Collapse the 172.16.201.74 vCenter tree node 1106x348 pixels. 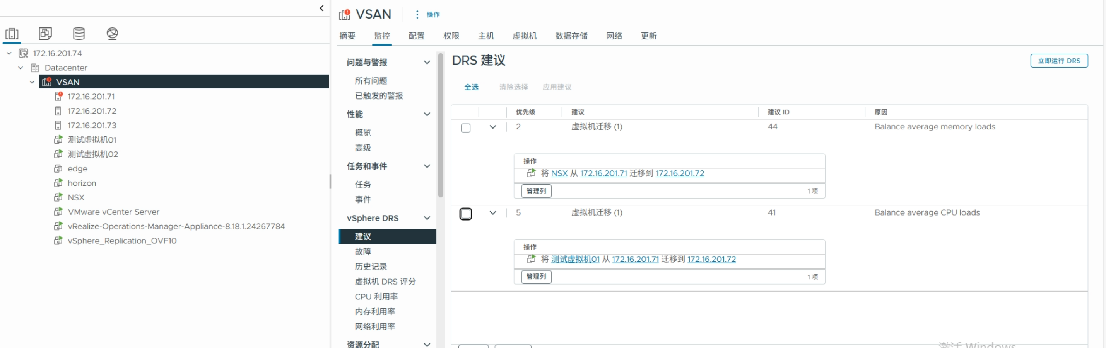[9, 53]
